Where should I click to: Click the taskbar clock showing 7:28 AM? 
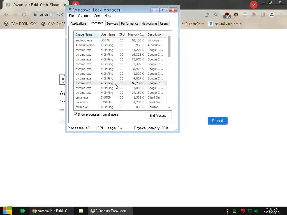tap(272, 211)
